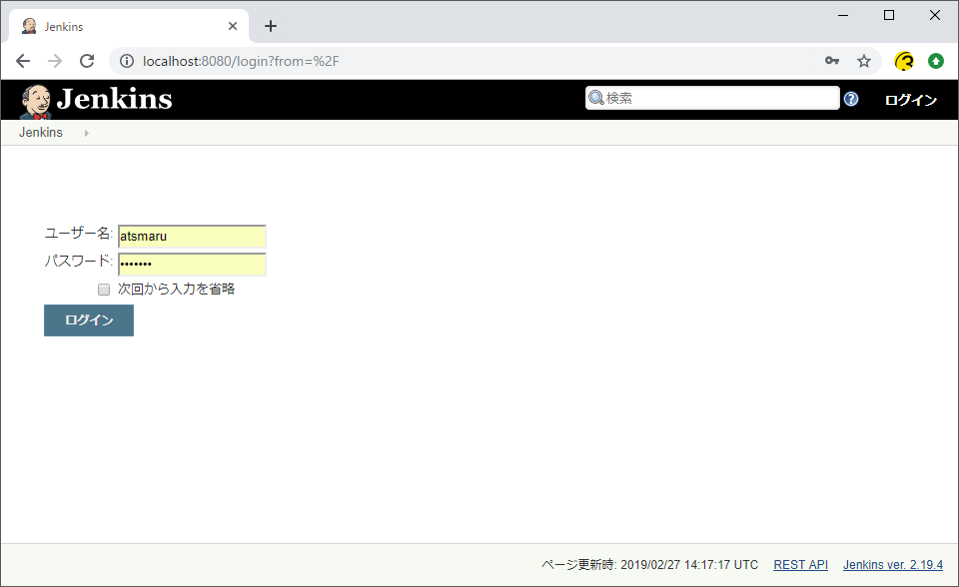
Task: Close the Jenkins browser tab
Action: [233, 26]
